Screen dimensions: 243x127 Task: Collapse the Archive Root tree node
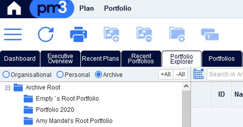(8, 88)
